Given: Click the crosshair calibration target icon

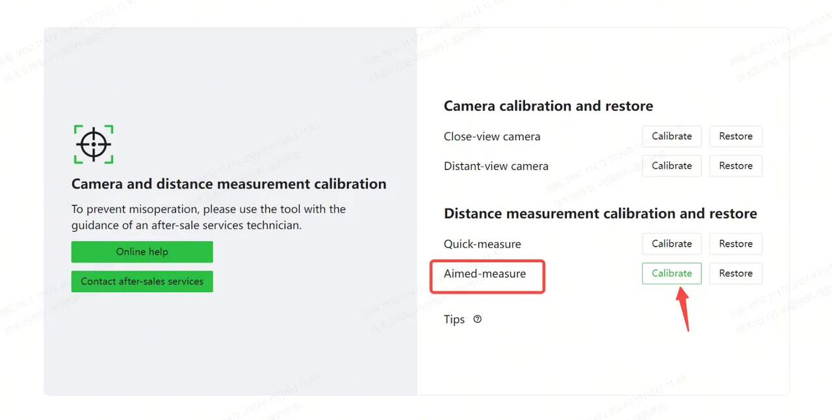Looking at the screenshot, I should pyautogui.click(x=94, y=144).
